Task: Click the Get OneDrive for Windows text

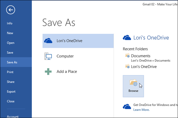Action: [x=155, y=105]
